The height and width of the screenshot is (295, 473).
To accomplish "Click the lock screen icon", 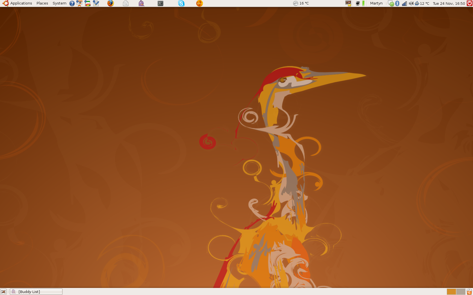I will coord(348,3).
